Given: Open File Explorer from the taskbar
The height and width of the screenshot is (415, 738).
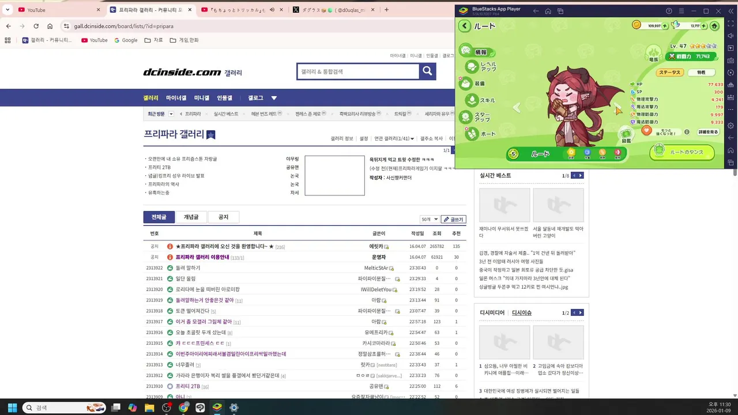Looking at the screenshot, I should coord(149,408).
